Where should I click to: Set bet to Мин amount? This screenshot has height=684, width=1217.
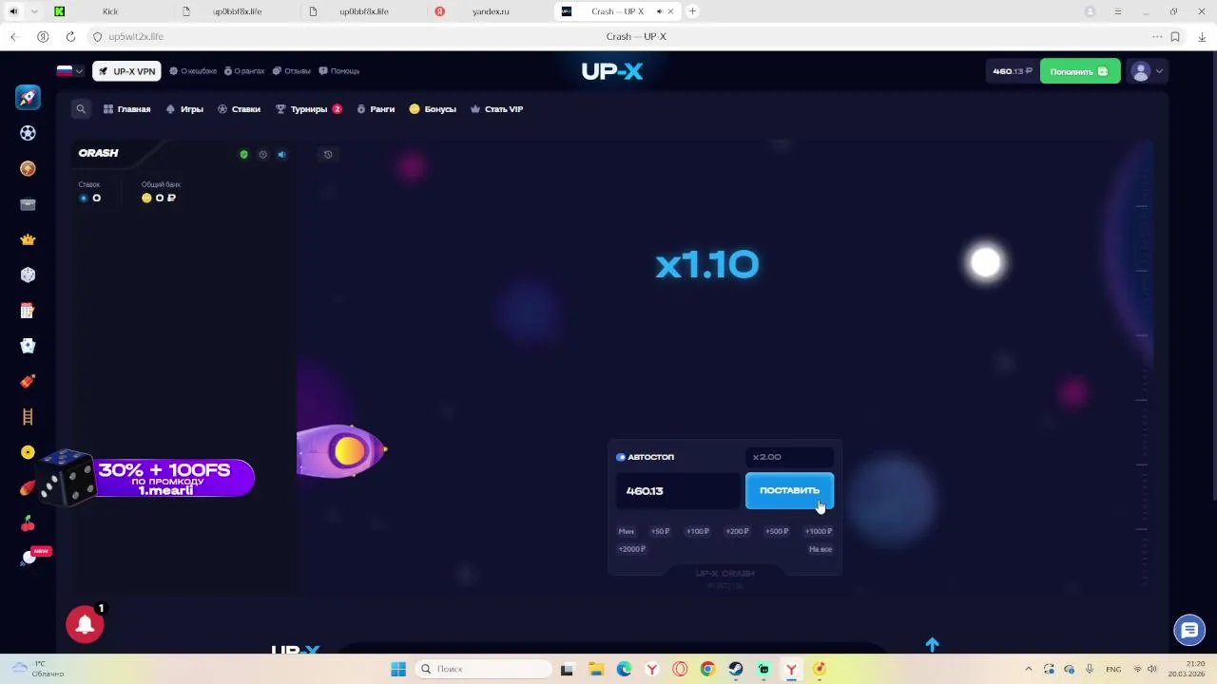[626, 531]
